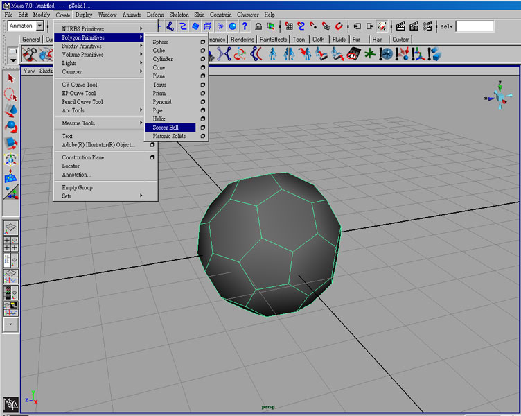Choose the Move tool with cone icon
This screenshot has width=521, height=416.
coord(10,111)
